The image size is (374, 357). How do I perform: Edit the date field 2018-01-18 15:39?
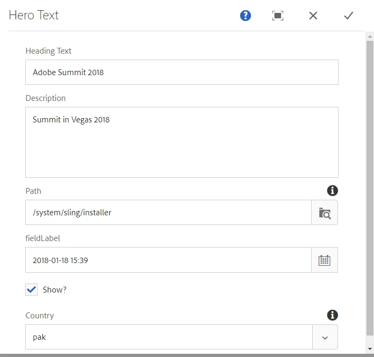point(168,260)
